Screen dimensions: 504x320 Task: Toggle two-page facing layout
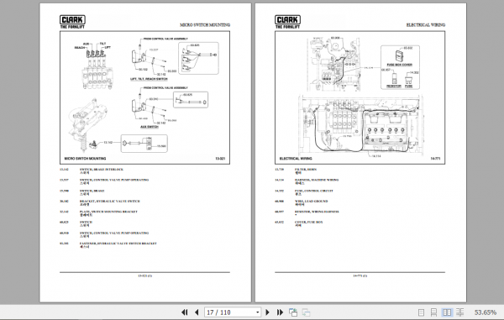(x=447, y=312)
